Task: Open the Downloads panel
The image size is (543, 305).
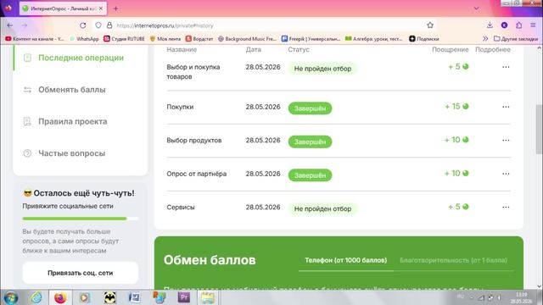Action: coord(490,25)
